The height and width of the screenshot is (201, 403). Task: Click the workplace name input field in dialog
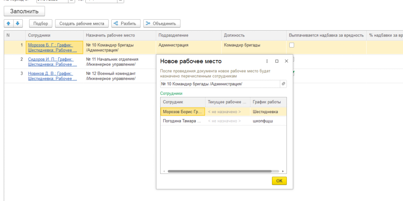click(x=220, y=84)
